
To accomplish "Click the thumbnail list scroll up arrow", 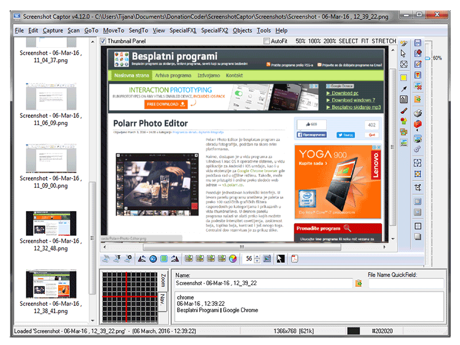I will tap(93, 41).
